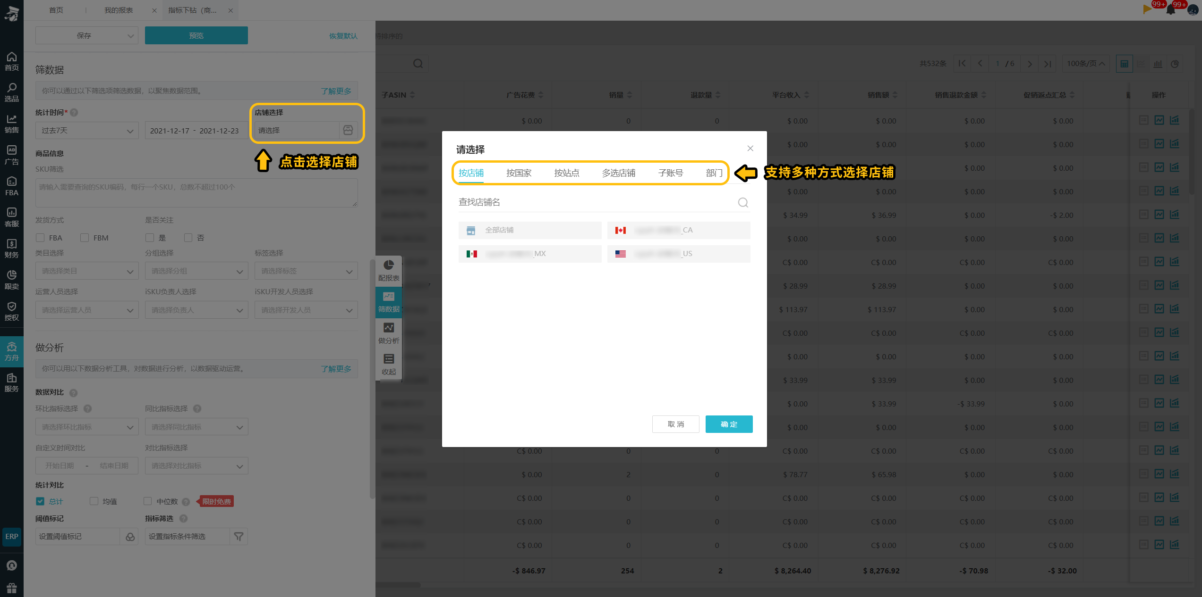Open the 首页 home sidebar icon
Image resolution: width=1202 pixels, height=597 pixels.
(11, 62)
